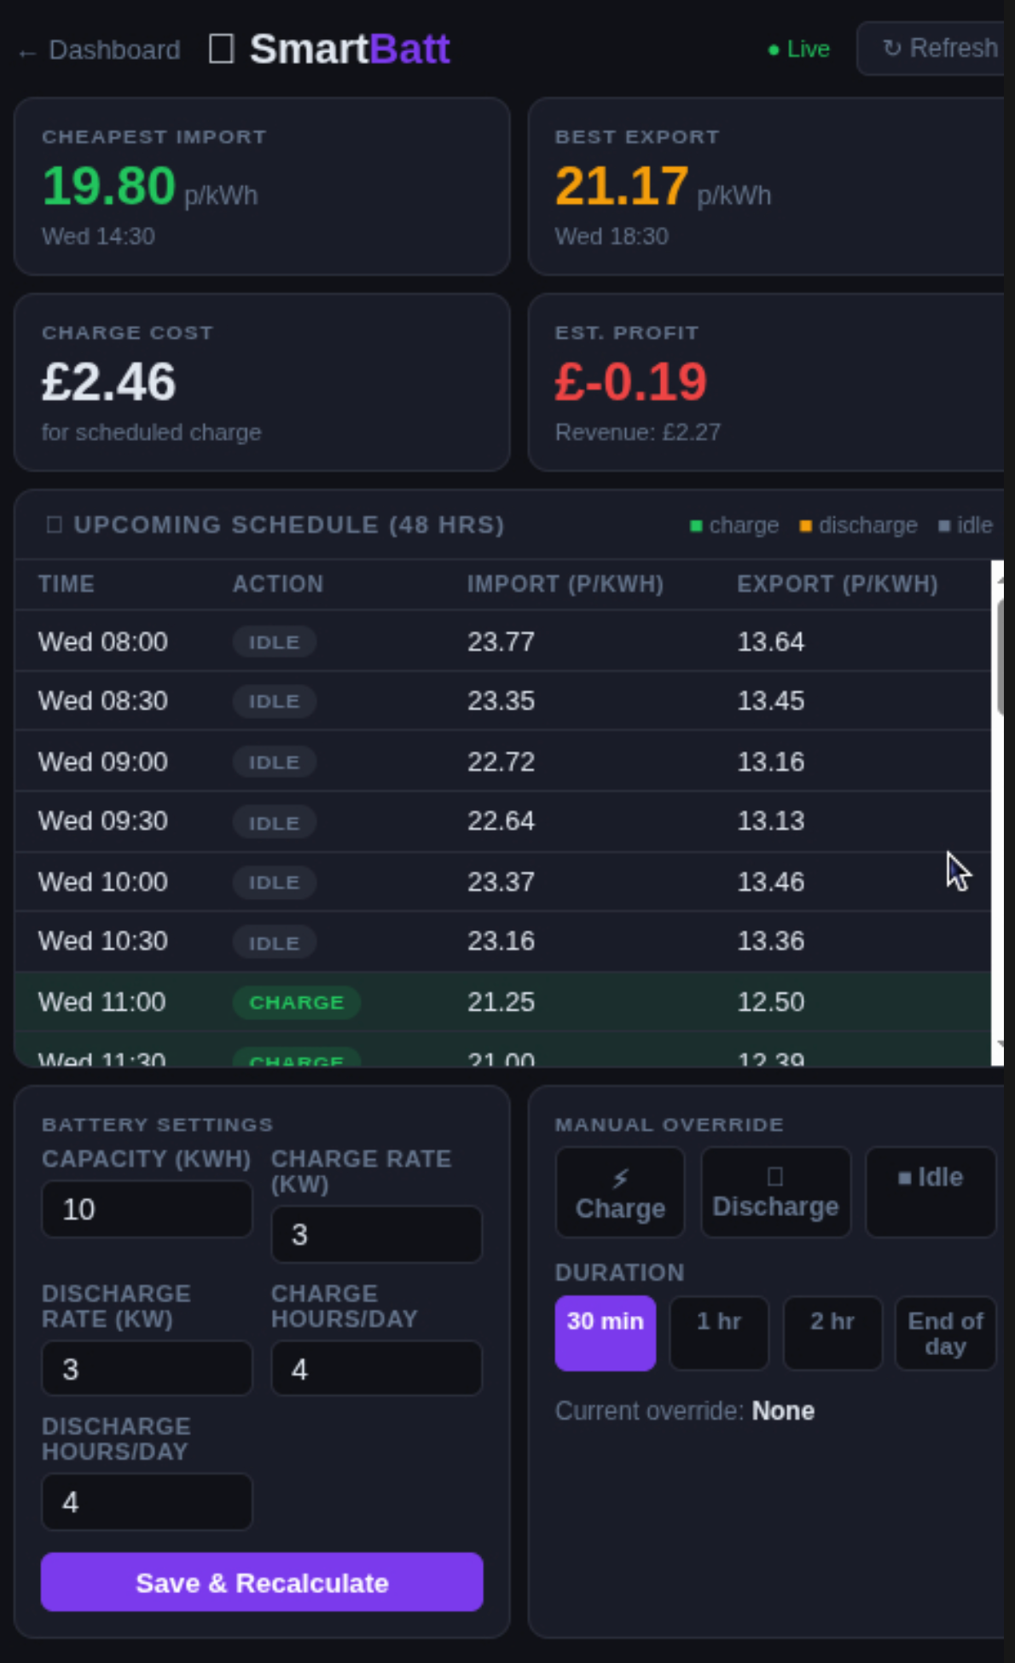1015x1663 pixels.
Task: Focus the Discharge Hours/Day input
Action: point(147,1502)
